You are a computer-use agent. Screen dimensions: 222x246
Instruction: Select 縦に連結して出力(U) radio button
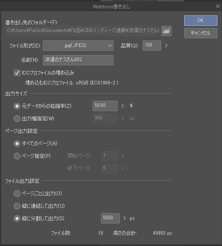pyautogui.click(x=17, y=206)
